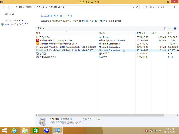Image resolution: width=179 pixels, height=134 pixels.
Task: Sort by 크기 column header
Action: click(x=159, y=33)
